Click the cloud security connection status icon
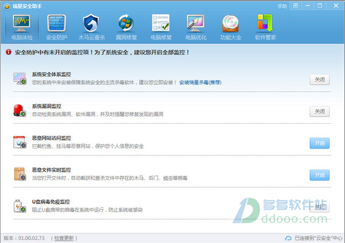This screenshot has width=345, height=243. pyautogui.click(x=288, y=238)
